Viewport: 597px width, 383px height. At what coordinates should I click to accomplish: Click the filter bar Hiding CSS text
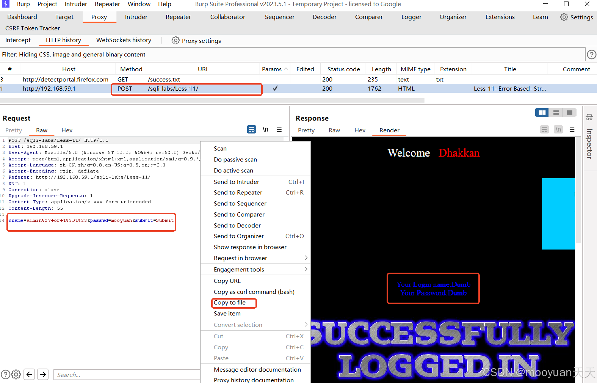click(74, 54)
